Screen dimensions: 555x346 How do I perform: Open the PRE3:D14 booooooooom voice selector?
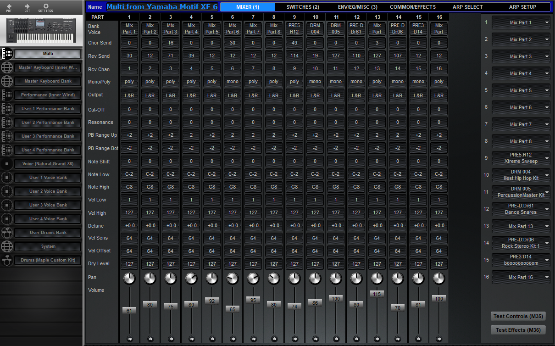click(521, 260)
